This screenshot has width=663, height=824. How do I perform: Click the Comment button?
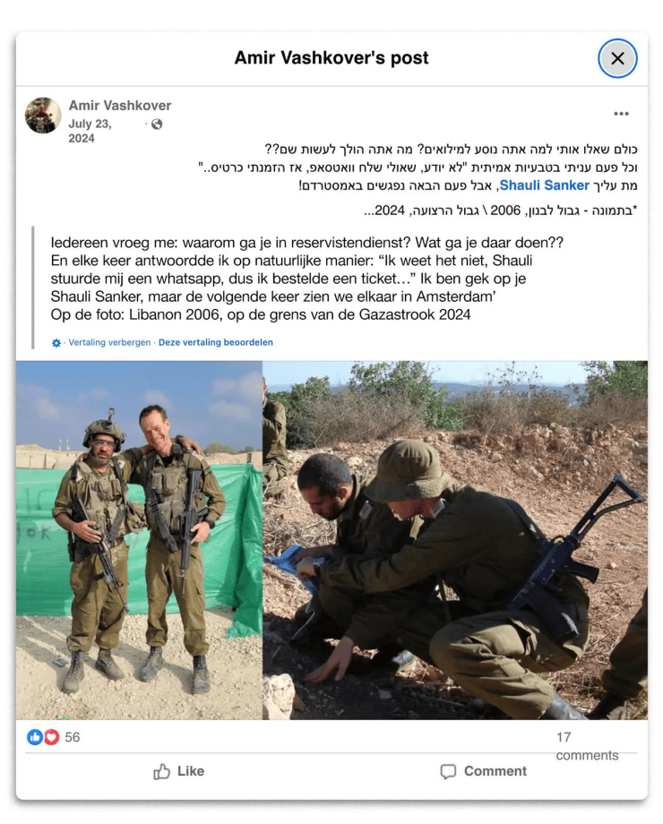pyautogui.click(x=483, y=771)
